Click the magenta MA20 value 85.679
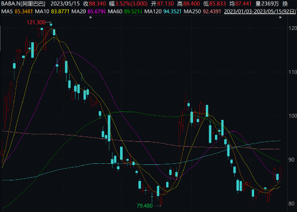The image size is (297, 212). pos(95,12)
